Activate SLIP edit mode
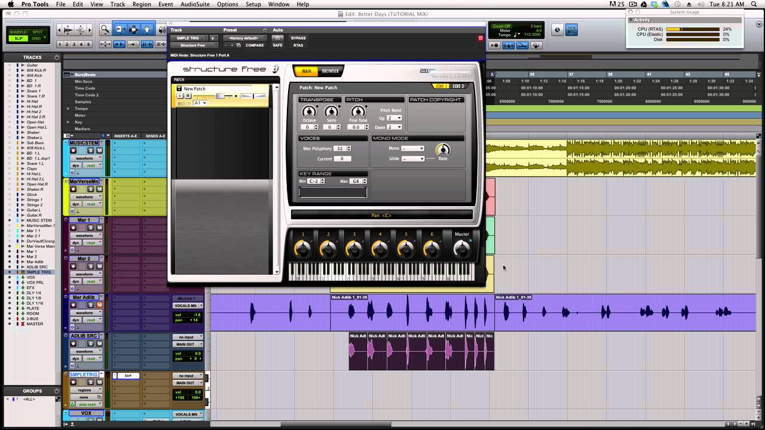 (19, 38)
